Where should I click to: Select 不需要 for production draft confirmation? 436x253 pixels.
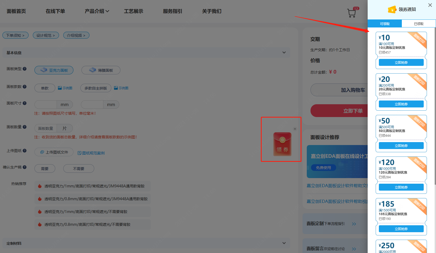[x=79, y=168]
